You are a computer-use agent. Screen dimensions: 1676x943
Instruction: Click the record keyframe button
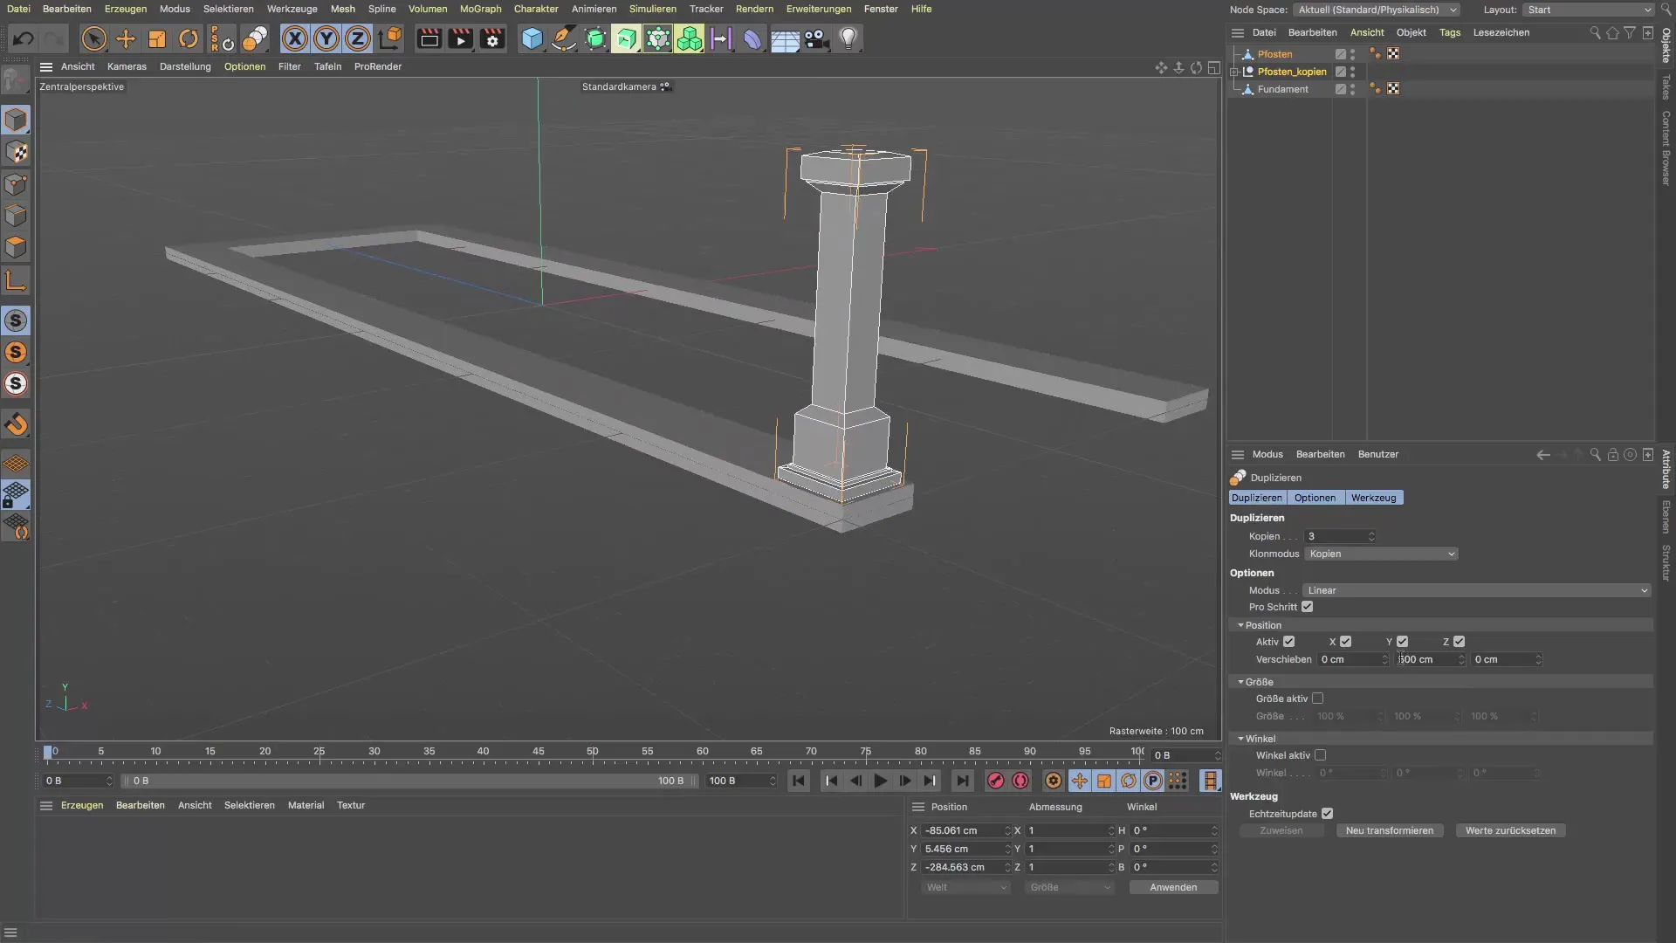coord(995,781)
